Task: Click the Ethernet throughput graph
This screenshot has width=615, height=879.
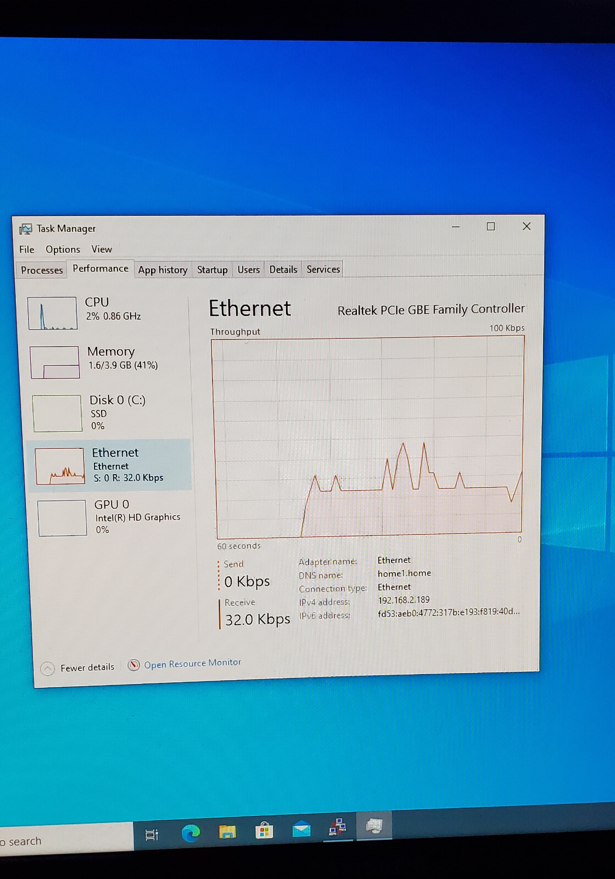Action: click(368, 437)
